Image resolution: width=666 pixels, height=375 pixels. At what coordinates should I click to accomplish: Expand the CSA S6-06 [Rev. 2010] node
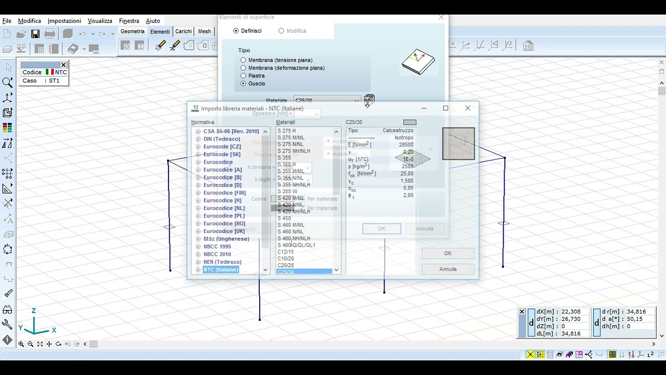pos(198,131)
